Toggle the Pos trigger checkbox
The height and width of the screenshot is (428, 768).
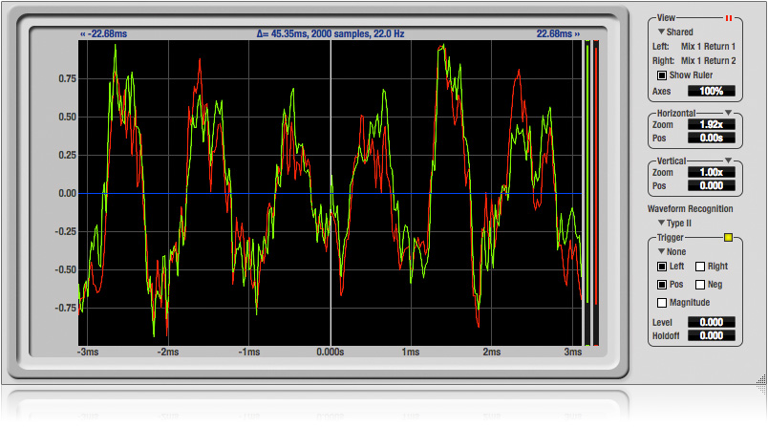[x=662, y=285]
